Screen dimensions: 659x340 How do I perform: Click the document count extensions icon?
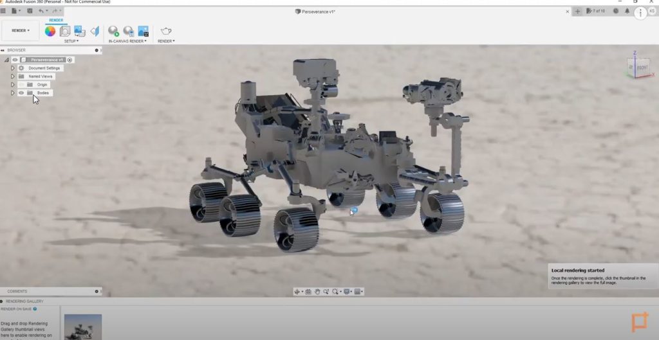[x=595, y=12]
